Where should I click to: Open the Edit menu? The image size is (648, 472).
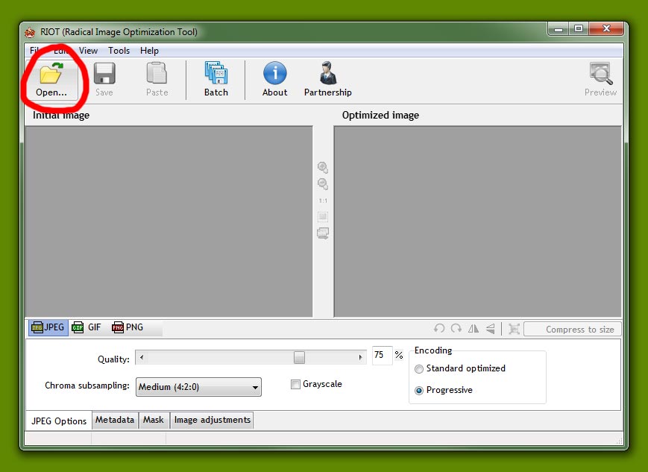pyautogui.click(x=62, y=51)
